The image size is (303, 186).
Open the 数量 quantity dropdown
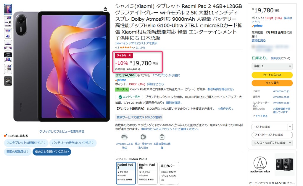tap(272, 66)
